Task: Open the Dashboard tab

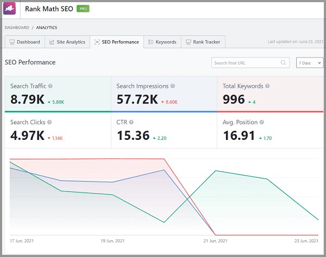Action: coord(25,42)
